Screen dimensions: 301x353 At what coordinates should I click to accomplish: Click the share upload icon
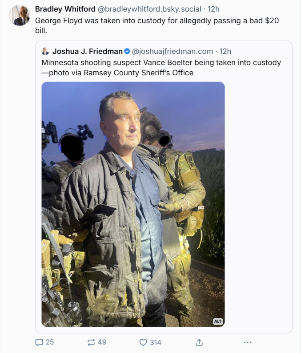pyautogui.click(x=199, y=342)
